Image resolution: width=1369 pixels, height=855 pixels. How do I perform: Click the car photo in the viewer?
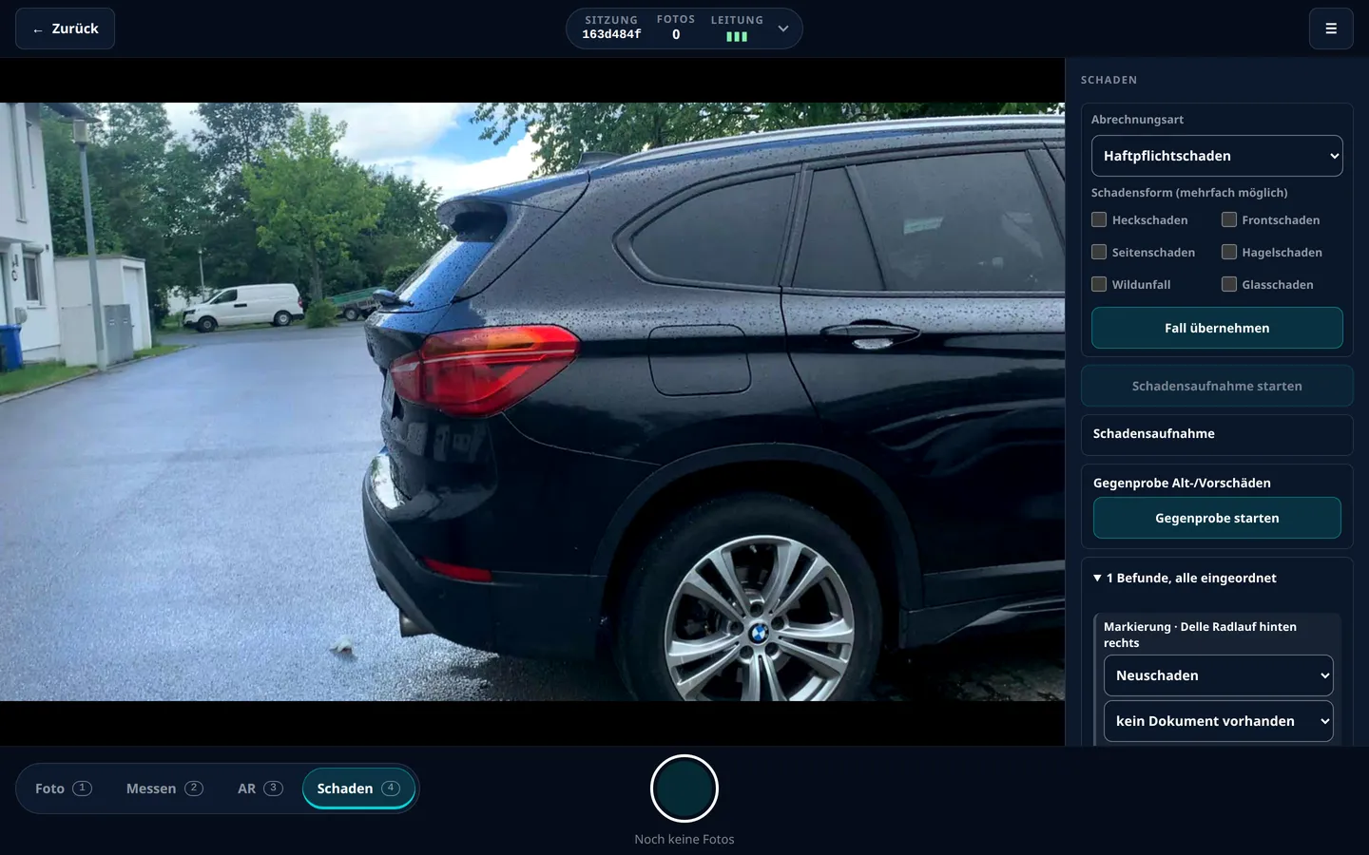point(532,402)
